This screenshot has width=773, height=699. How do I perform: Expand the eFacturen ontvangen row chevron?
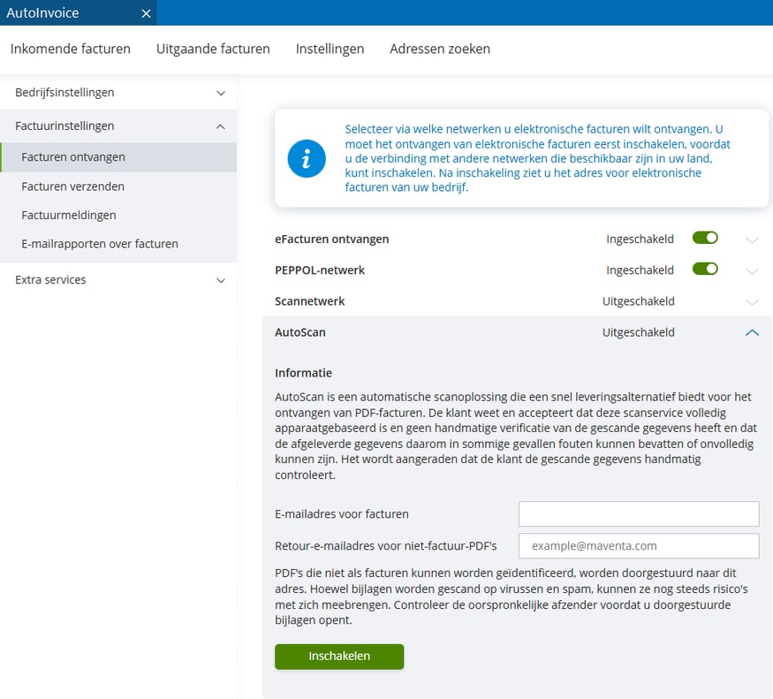(x=752, y=240)
